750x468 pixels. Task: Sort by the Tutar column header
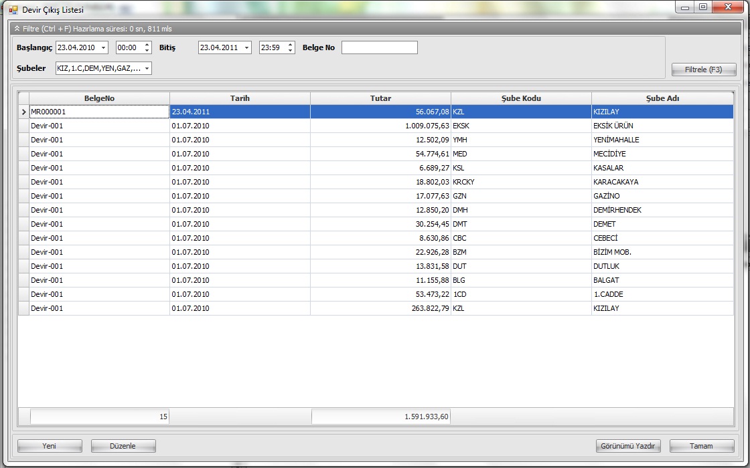[381, 98]
